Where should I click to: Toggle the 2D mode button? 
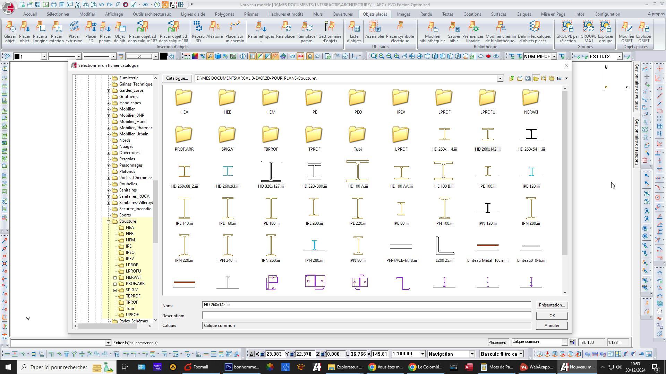[x=292, y=56]
